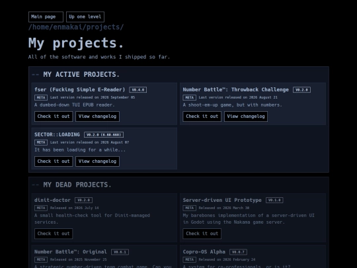Screen dimensions: 357x268
Task: View changelog for SECTOR::LOADING
Action: (x=97, y=161)
